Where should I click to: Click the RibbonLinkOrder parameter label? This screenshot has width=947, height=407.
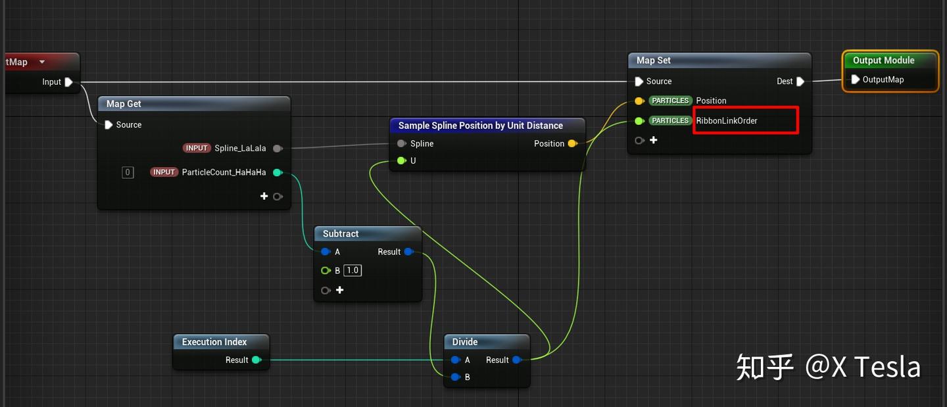point(727,120)
